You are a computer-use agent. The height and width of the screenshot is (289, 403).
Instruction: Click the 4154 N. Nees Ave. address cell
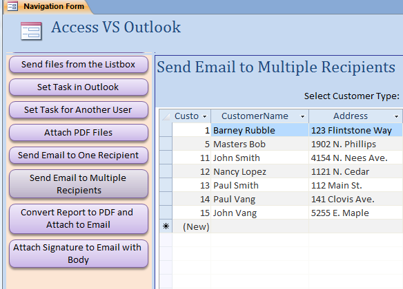355,158
